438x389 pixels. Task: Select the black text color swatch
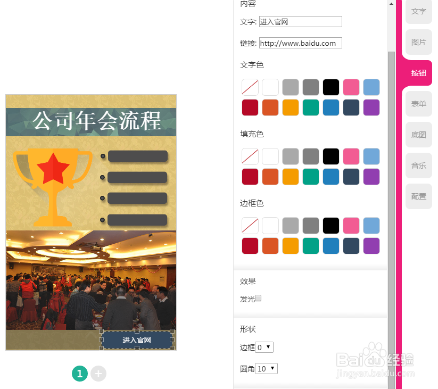pyautogui.click(x=331, y=87)
